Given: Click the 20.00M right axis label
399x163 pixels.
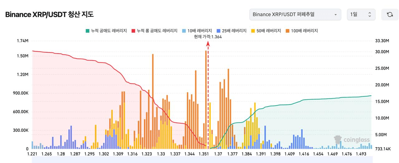Looking at the screenshot, I should click(382, 85).
